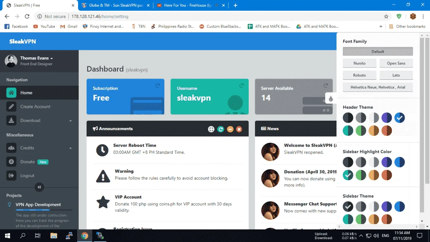
Task: Go back with the browser back arrow
Action: point(7,16)
